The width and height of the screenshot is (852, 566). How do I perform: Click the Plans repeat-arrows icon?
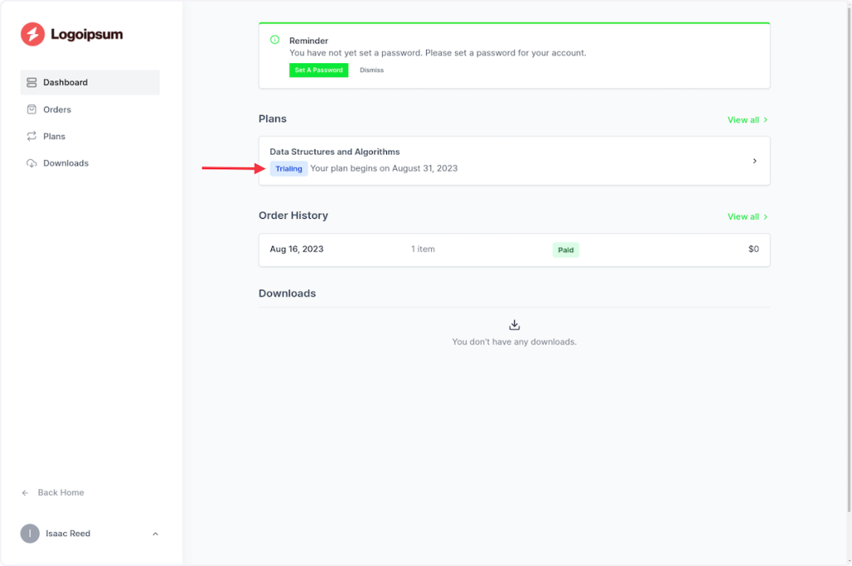[32, 137]
